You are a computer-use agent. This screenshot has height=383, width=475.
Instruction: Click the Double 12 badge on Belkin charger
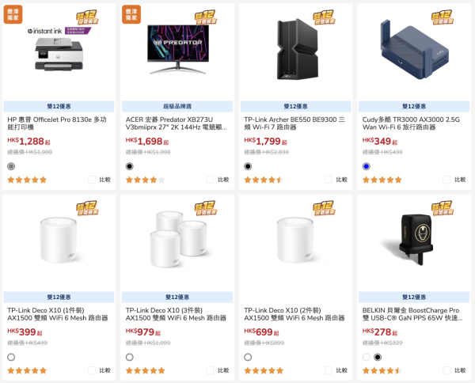[443, 208]
